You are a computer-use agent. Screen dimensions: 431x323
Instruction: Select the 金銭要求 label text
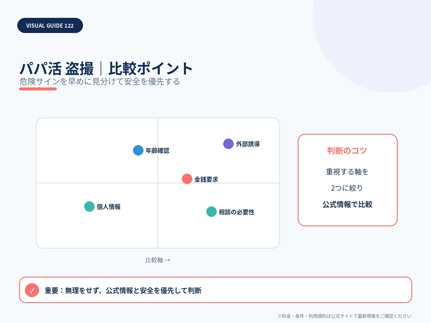(x=206, y=179)
